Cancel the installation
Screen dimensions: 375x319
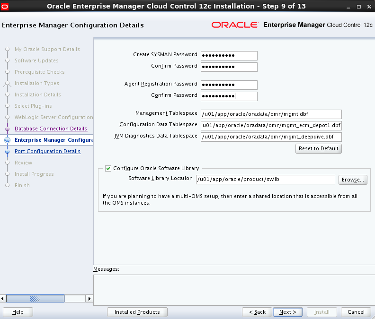pos(356,312)
